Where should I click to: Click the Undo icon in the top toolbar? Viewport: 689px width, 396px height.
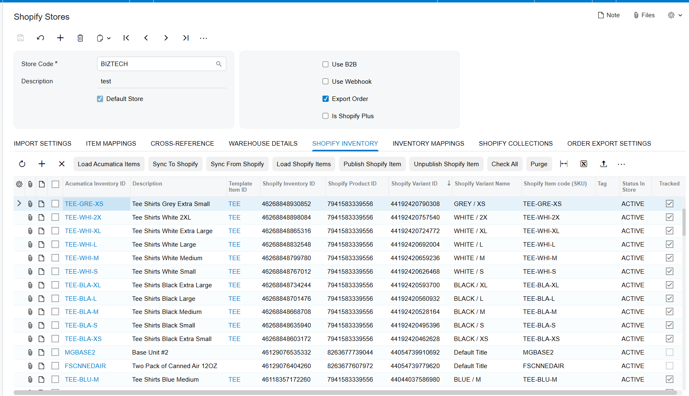point(40,38)
